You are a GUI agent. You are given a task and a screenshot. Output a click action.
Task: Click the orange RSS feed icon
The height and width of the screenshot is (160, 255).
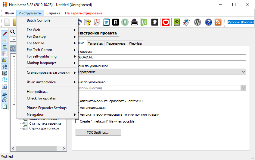pos(218,22)
